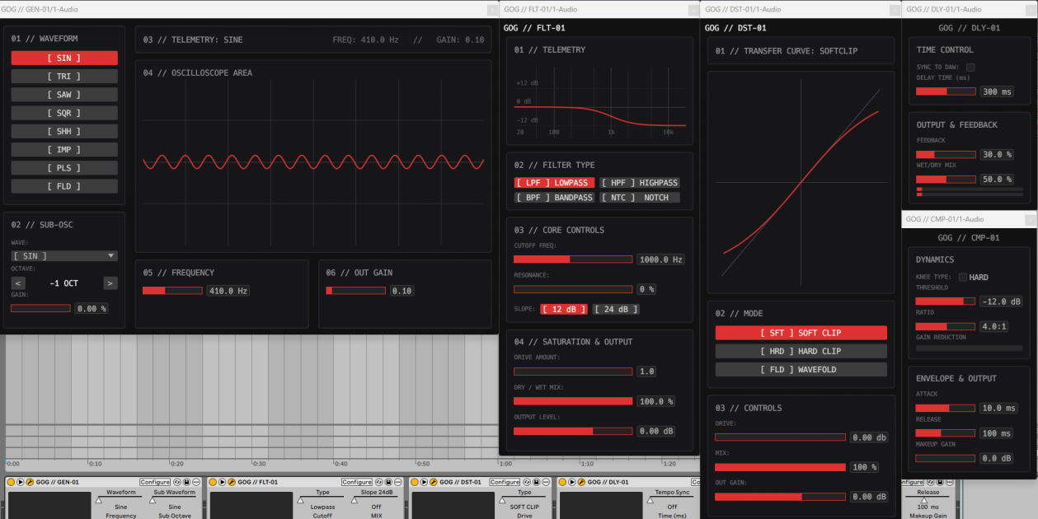The height and width of the screenshot is (519, 1038).
Task: Click the 1000.0 Hz cutoff value field
Action: 660,259
